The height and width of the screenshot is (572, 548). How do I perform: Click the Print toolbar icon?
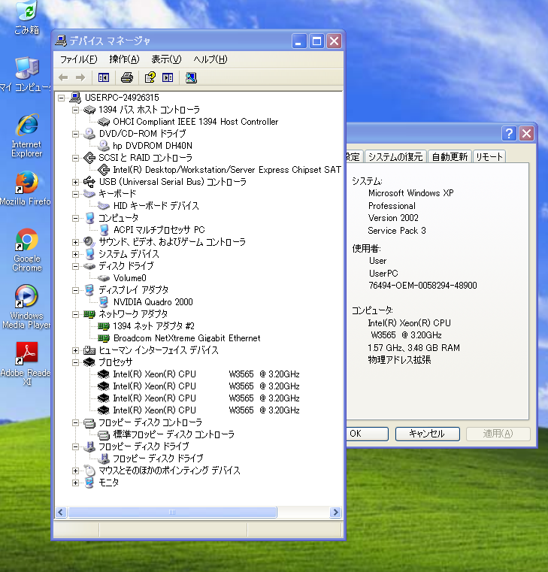pos(127,77)
